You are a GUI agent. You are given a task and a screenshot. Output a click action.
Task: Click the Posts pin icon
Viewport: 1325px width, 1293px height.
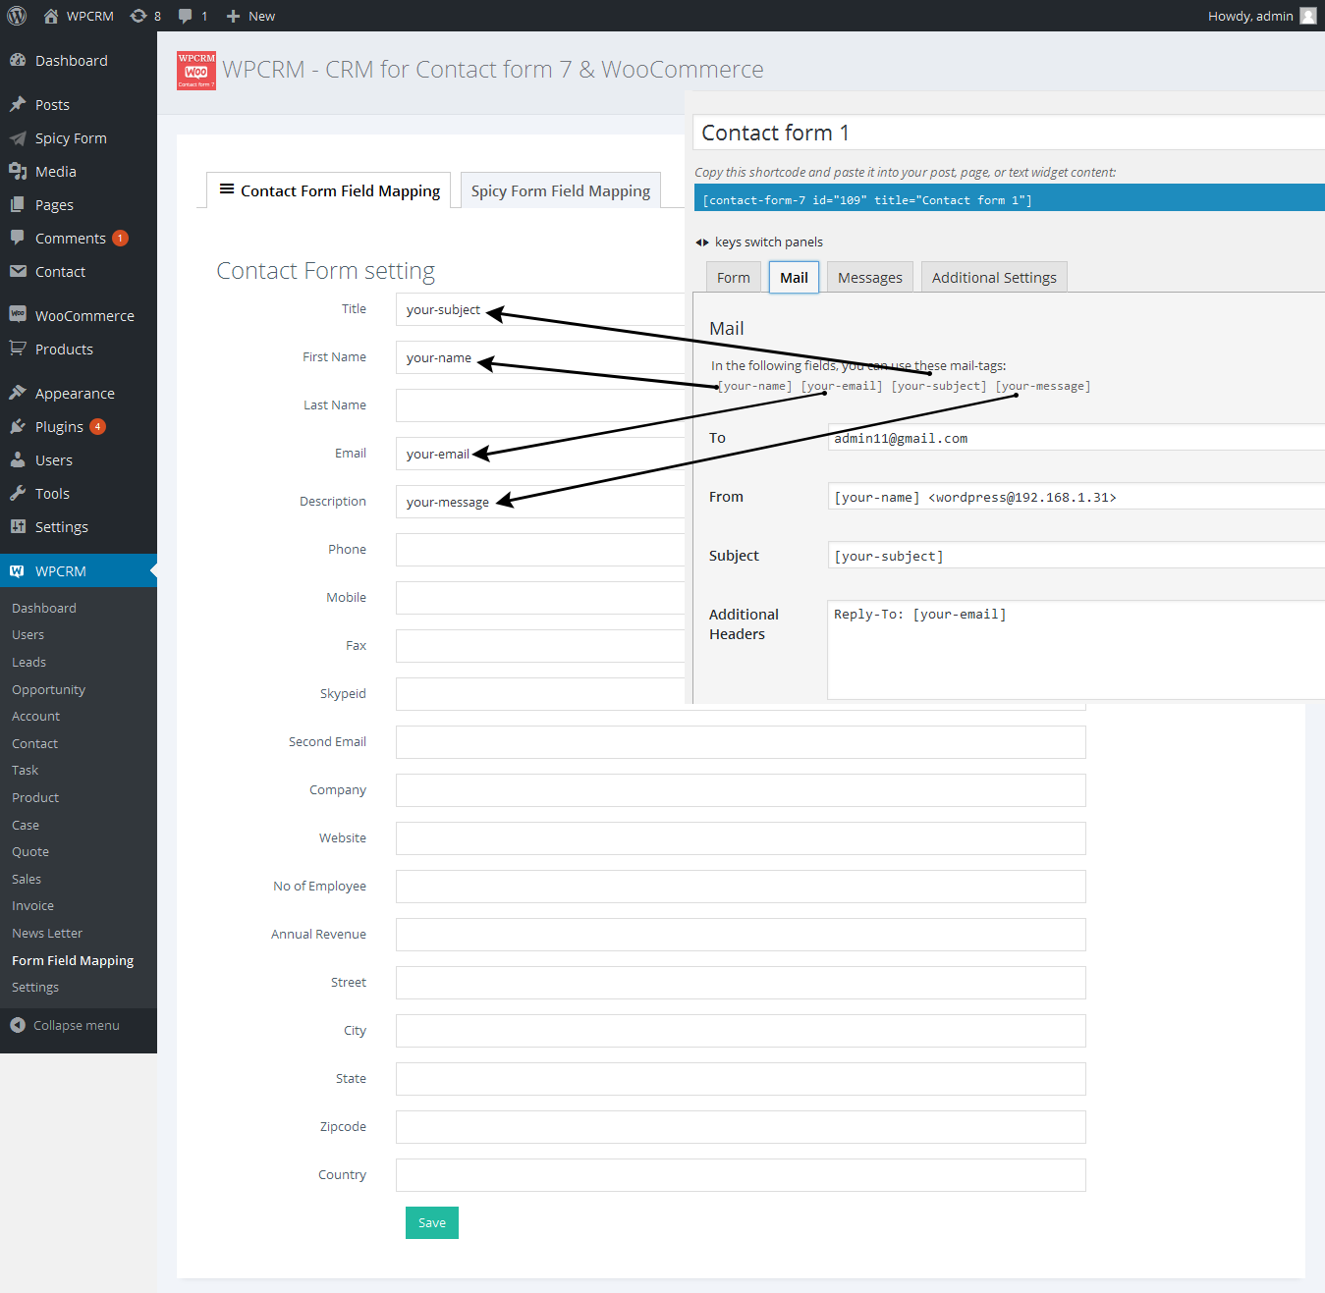[18, 104]
